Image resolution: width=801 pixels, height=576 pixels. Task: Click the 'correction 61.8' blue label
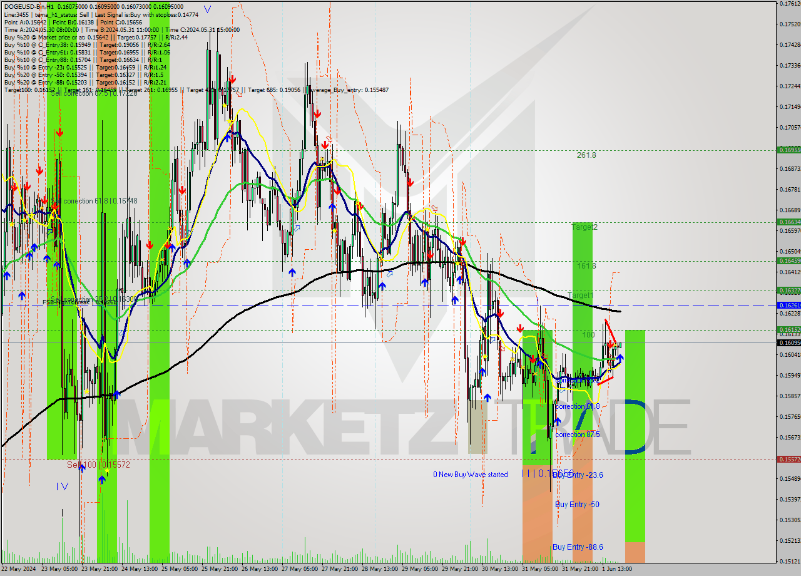[577, 406]
